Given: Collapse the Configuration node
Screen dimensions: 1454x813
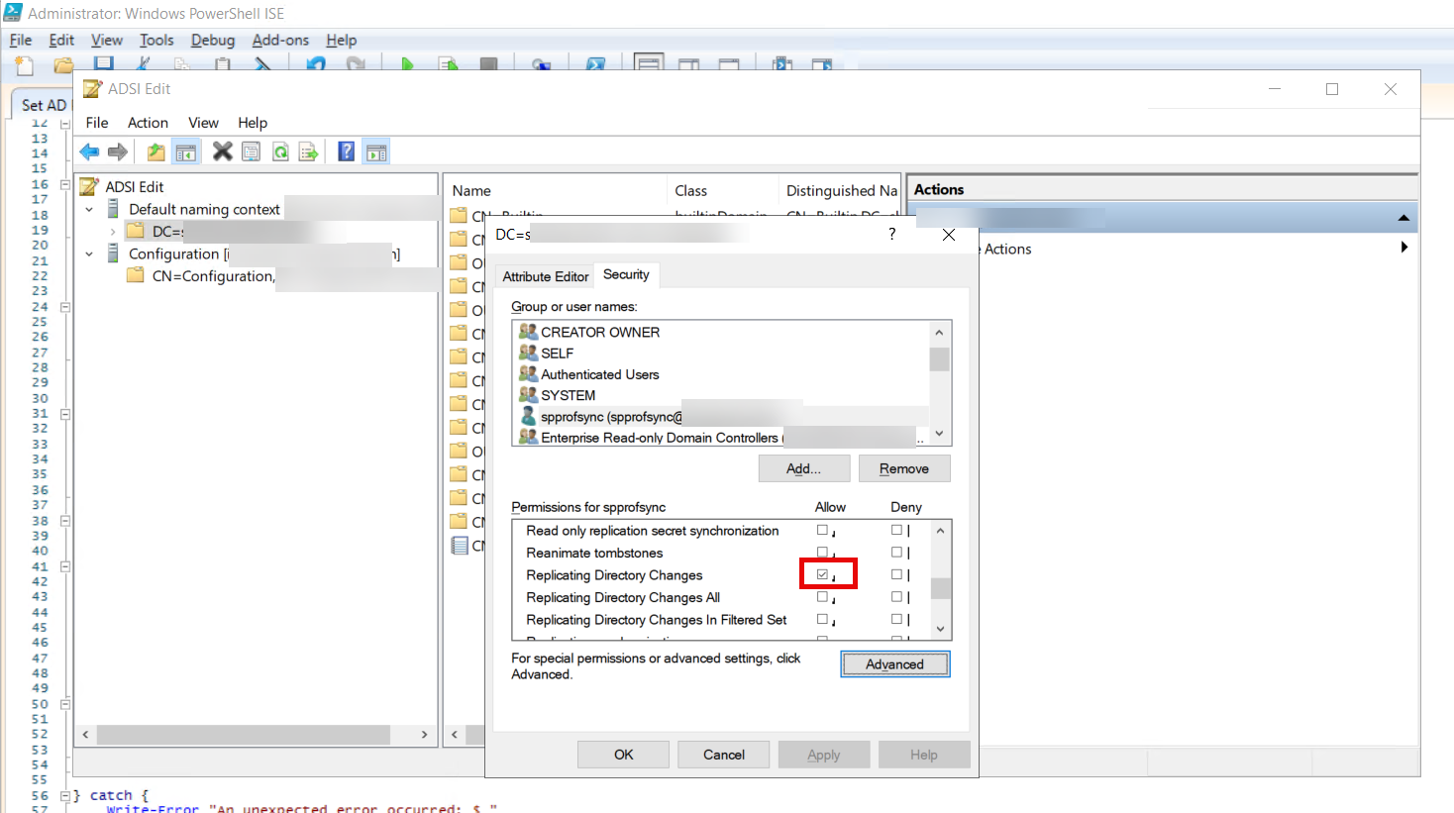Looking at the screenshot, I should click(x=89, y=254).
